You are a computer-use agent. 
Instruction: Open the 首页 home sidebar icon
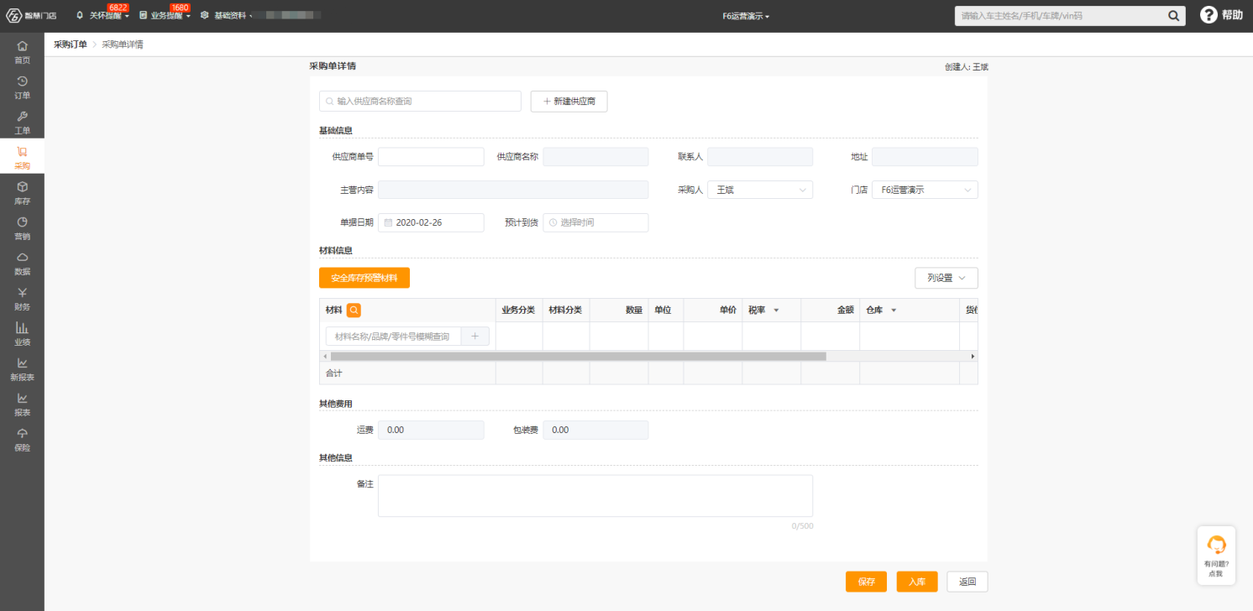pos(22,51)
